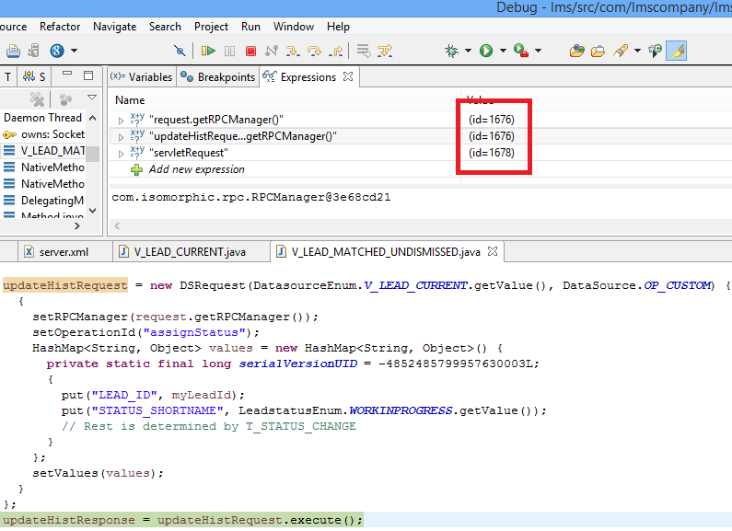Switch to the Variables tab
Viewport: 732px width, 531px height.
(x=144, y=77)
